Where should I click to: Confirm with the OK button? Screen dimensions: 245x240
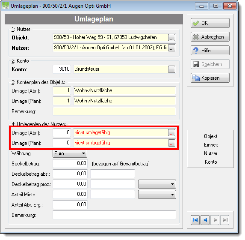(x=210, y=23)
